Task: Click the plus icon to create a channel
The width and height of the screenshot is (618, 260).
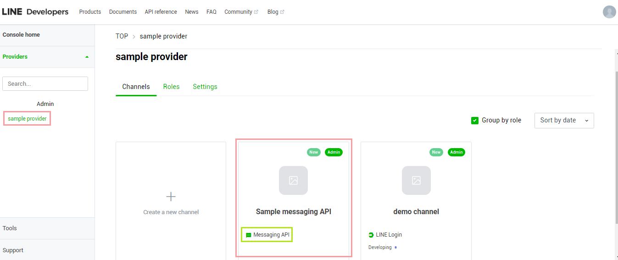Action: (x=171, y=197)
